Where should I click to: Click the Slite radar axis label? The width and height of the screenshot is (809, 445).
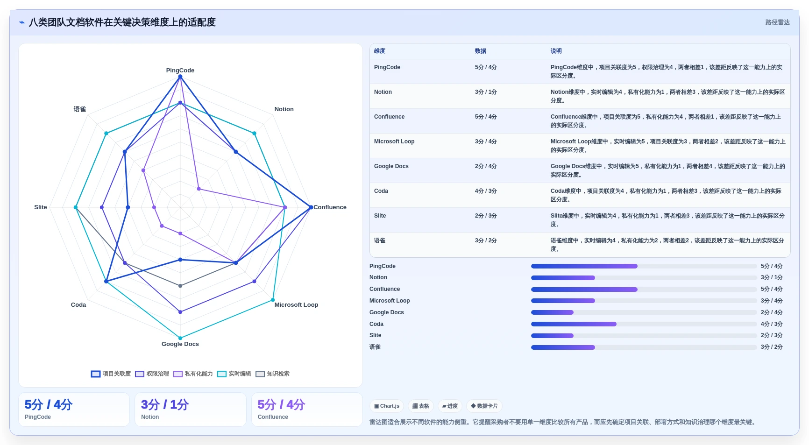pos(41,207)
